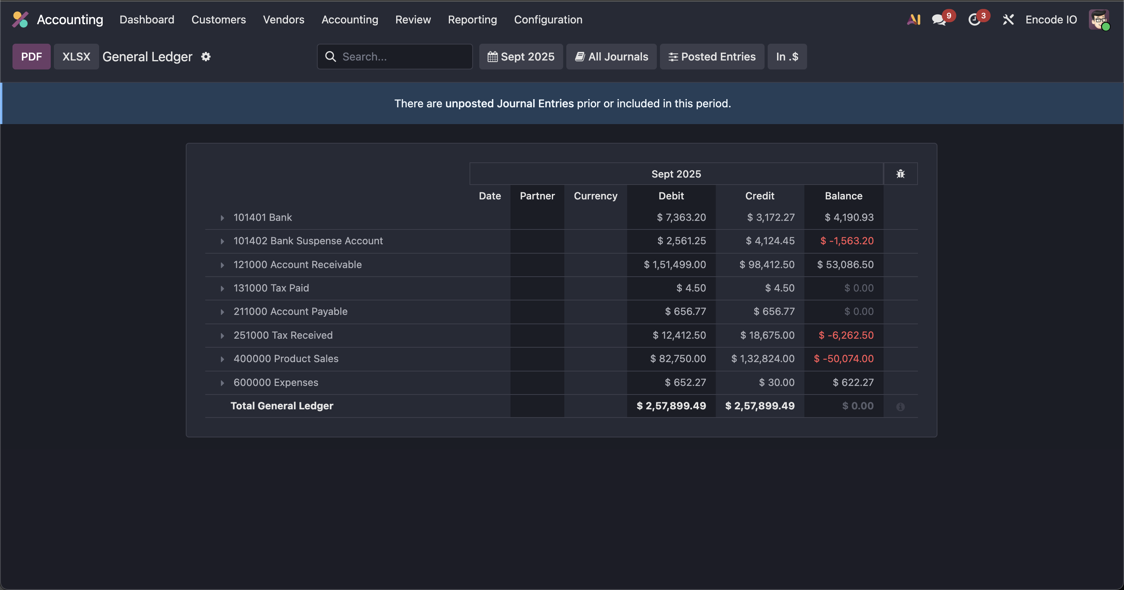Image resolution: width=1124 pixels, height=590 pixels.
Task: Click the debug tools wrench icon
Action: pos(1008,20)
